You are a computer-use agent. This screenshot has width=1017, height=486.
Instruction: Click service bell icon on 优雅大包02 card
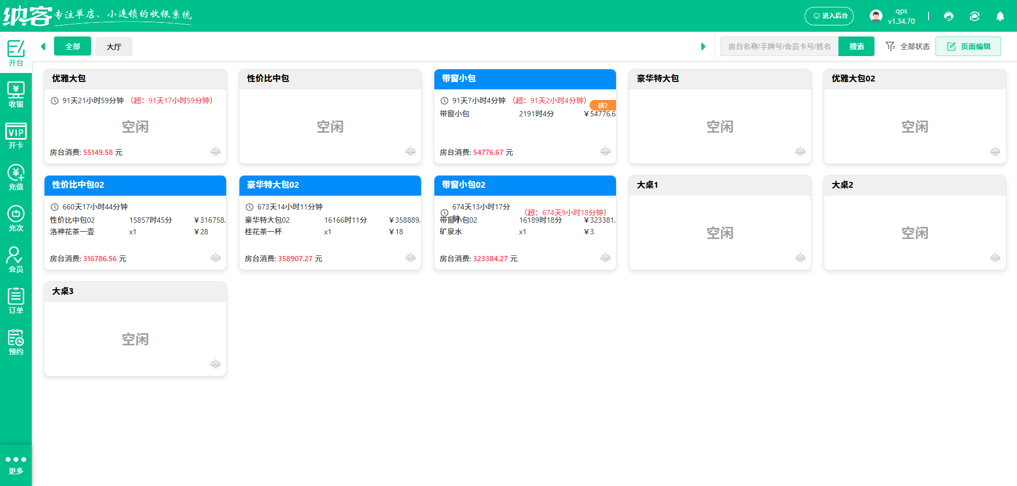[x=995, y=152]
